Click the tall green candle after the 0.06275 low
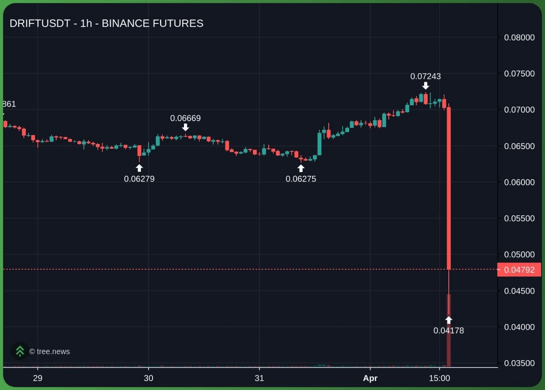The height and width of the screenshot is (390, 545). coord(319,144)
